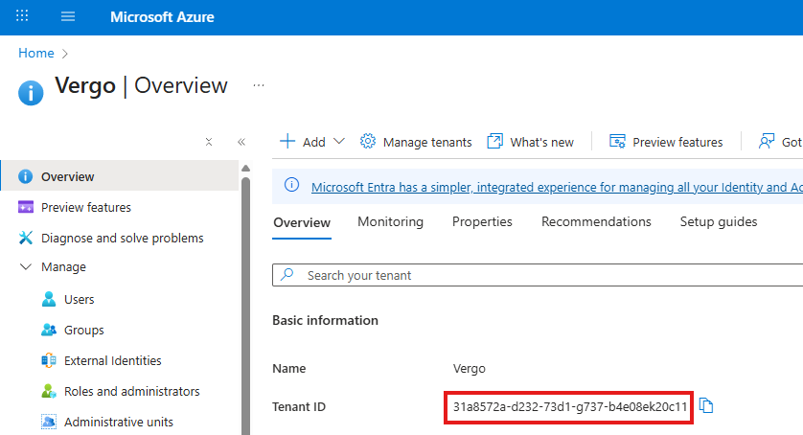Click Manage tenants label in toolbar
This screenshot has height=435, width=803.
tap(427, 143)
